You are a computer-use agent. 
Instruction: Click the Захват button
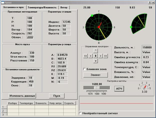(x=95, y=75)
